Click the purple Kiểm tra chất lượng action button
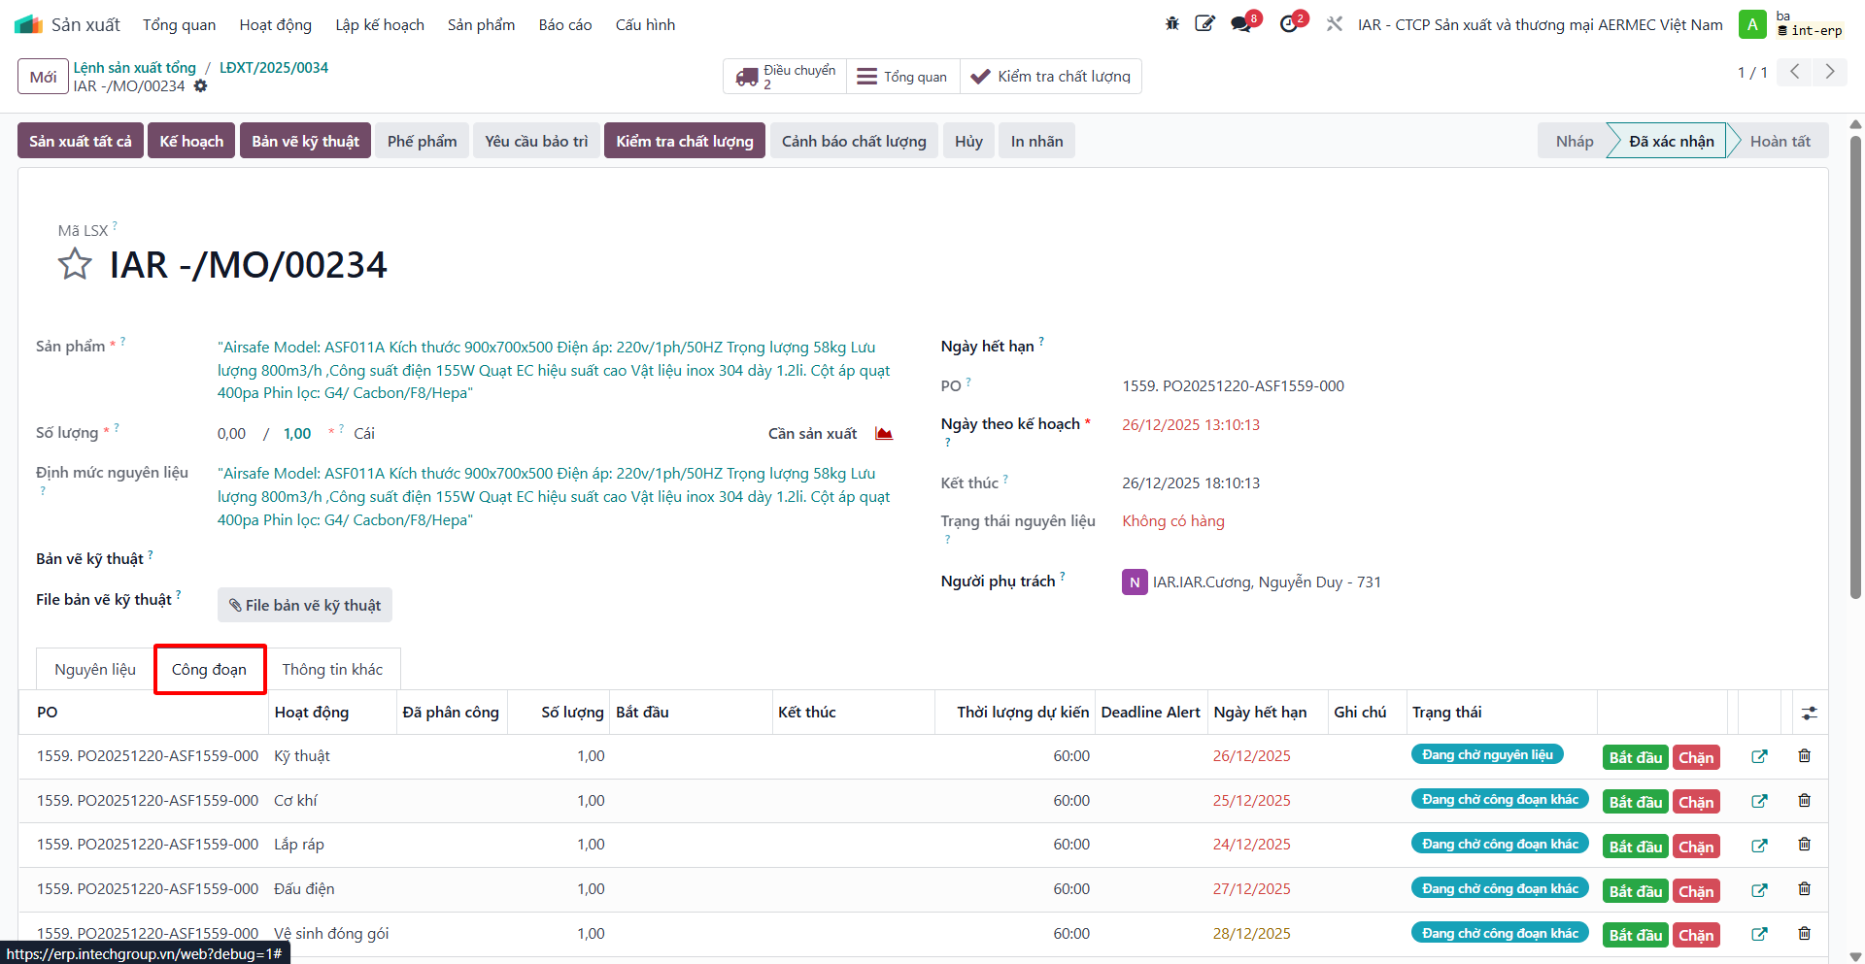This screenshot has width=1865, height=964. (x=685, y=141)
